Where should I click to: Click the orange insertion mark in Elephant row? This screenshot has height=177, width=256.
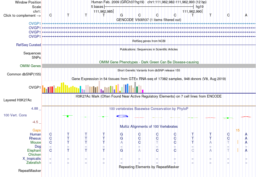point(238,150)
